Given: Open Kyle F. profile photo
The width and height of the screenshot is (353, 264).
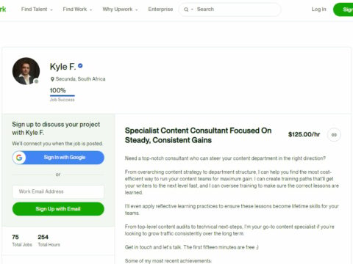Looking at the screenshot, I should pyautogui.click(x=26, y=71).
